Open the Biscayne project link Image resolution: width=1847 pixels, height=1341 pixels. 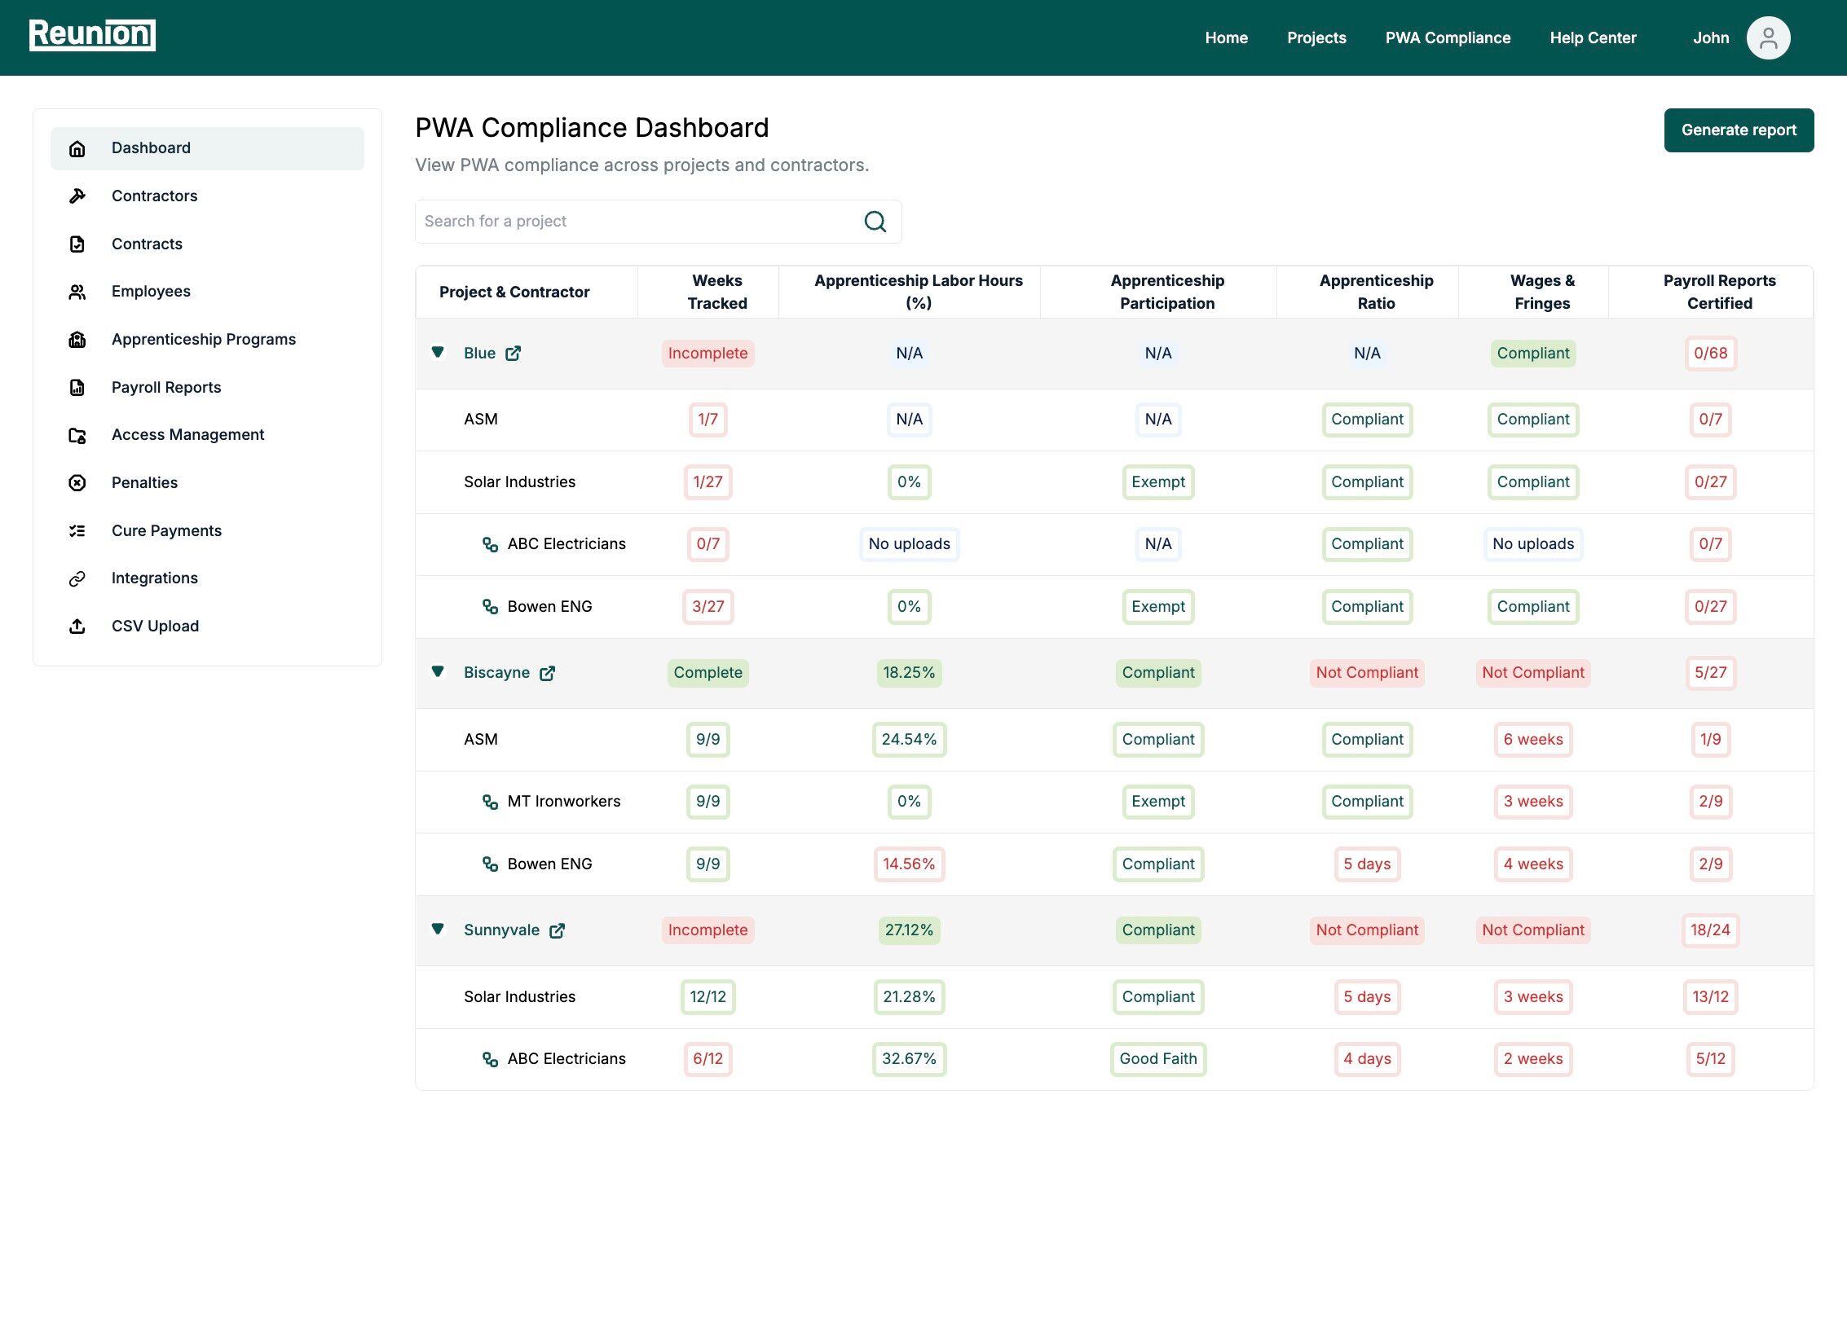pyautogui.click(x=496, y=673)
